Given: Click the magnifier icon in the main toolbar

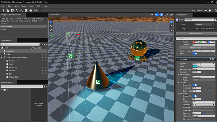Looking at the screenshot, I should click(36, 11).
